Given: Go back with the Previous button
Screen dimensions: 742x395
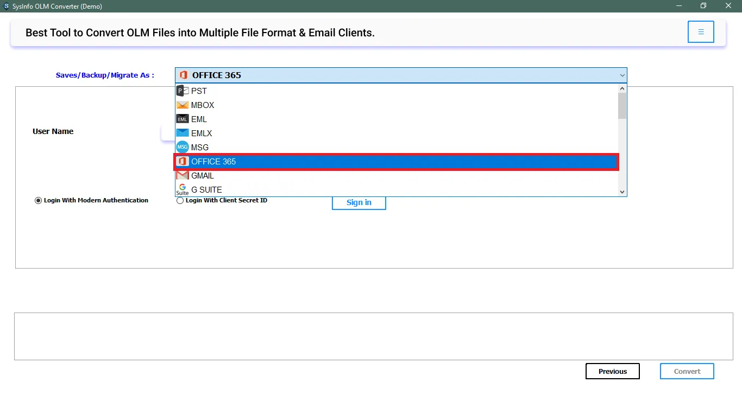Looking at the screenshot, I should coord(612,372).
